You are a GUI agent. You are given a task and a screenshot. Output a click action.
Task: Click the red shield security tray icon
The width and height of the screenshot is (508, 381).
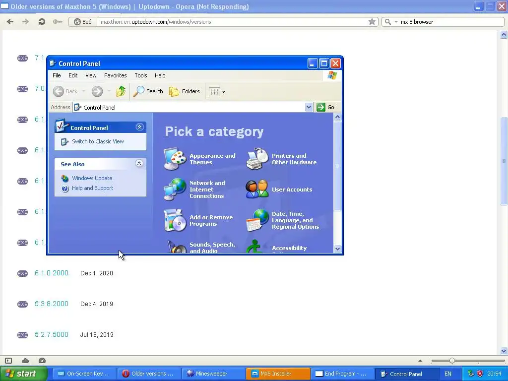coord(480,374)
